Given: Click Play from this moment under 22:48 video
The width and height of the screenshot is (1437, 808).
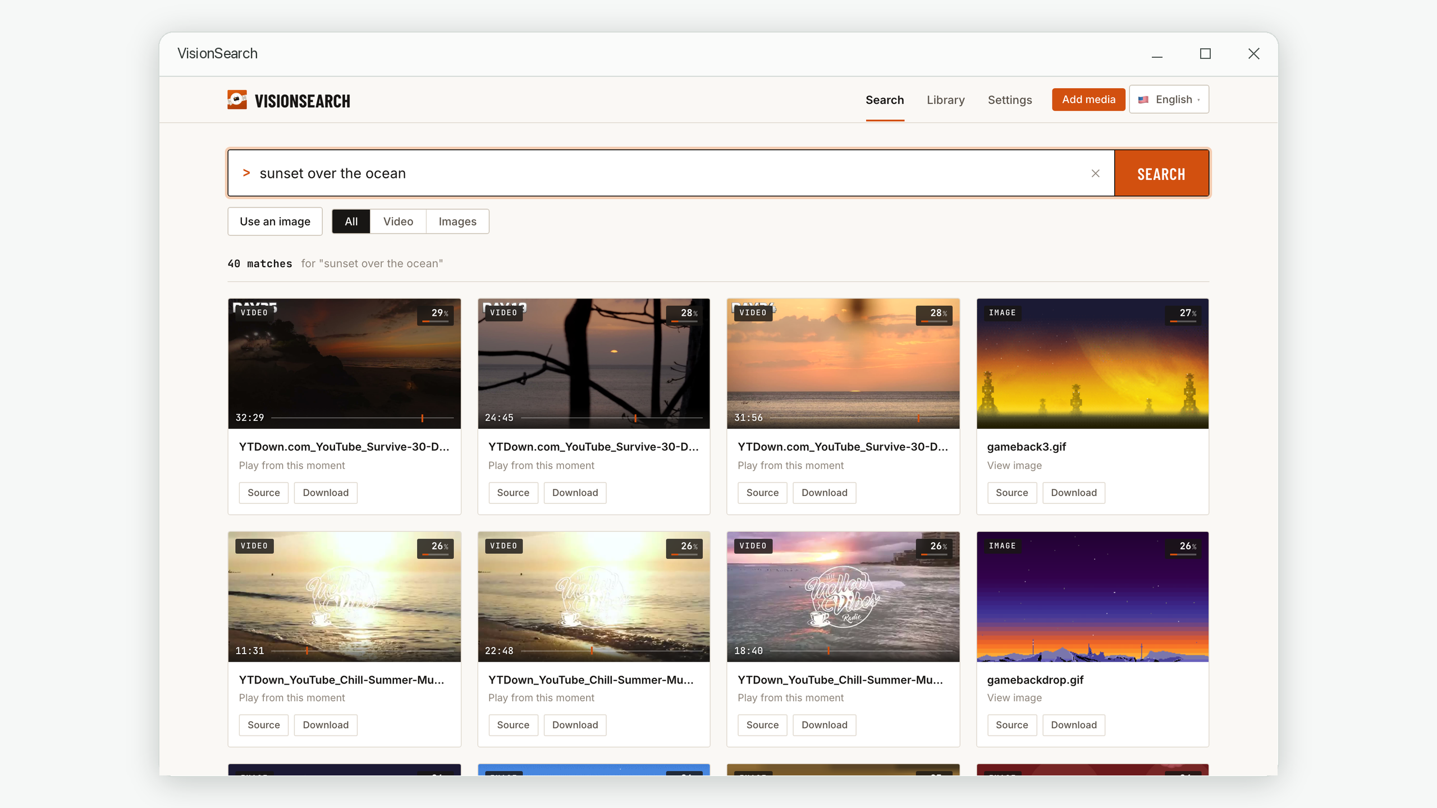Looking at the screenshot, I should click(541, 698).
